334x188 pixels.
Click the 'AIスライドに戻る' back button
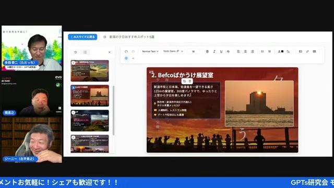tap(82, 37)
